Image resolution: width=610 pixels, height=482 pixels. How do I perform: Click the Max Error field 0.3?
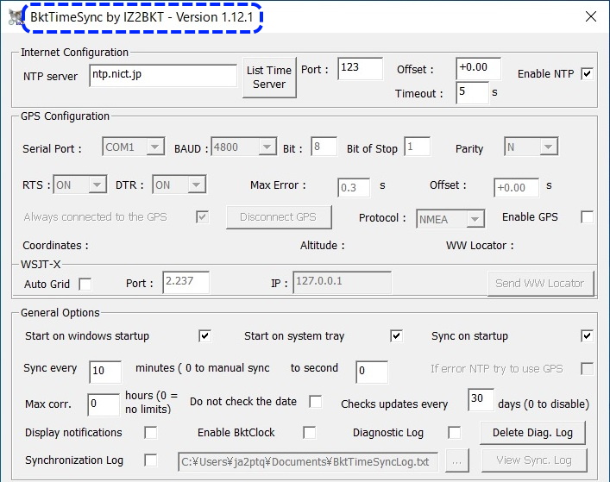[354, 188]
